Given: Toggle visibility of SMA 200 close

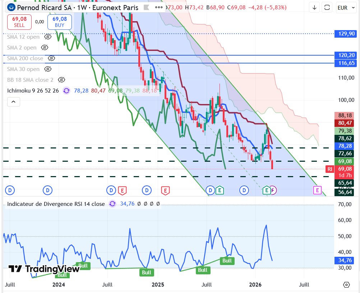Looking at the screenshot, I should [x=51, y=58].
